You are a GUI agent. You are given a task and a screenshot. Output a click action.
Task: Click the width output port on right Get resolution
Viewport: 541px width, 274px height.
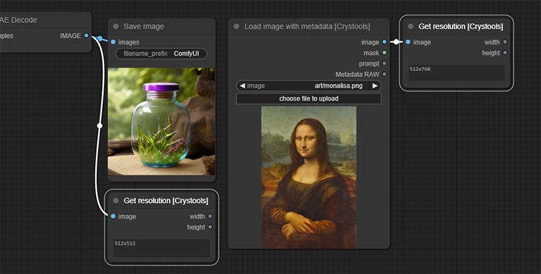[505, 42]
